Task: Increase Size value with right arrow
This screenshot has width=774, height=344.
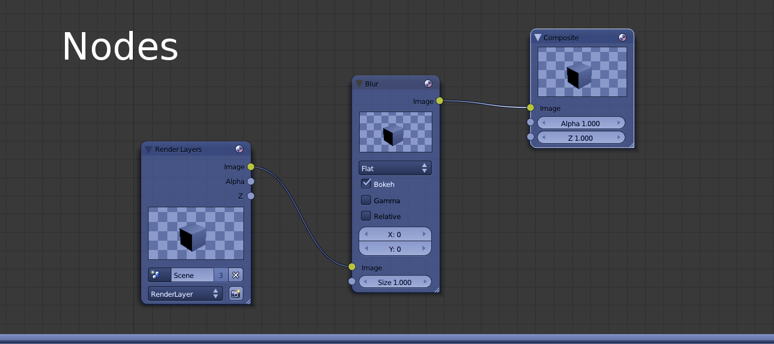Action: [424, 282]
